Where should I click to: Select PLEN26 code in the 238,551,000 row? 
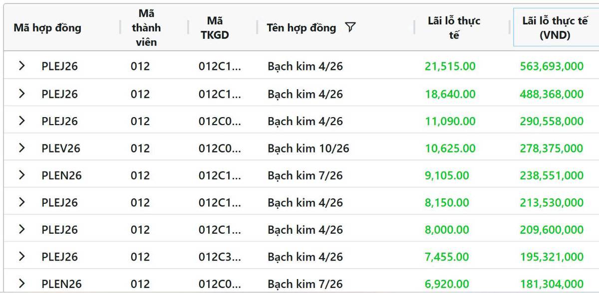click(x=61, y=175)
